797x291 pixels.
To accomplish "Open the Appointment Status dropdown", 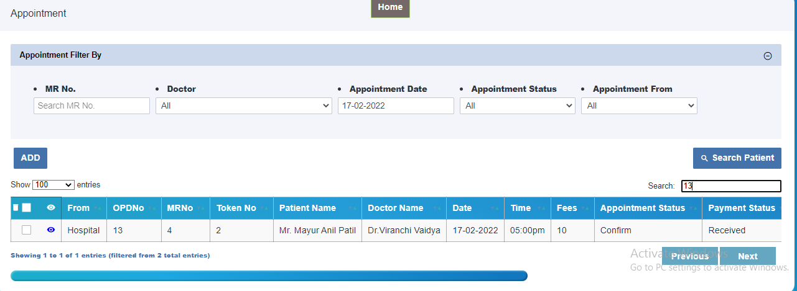I will (518, 105).
